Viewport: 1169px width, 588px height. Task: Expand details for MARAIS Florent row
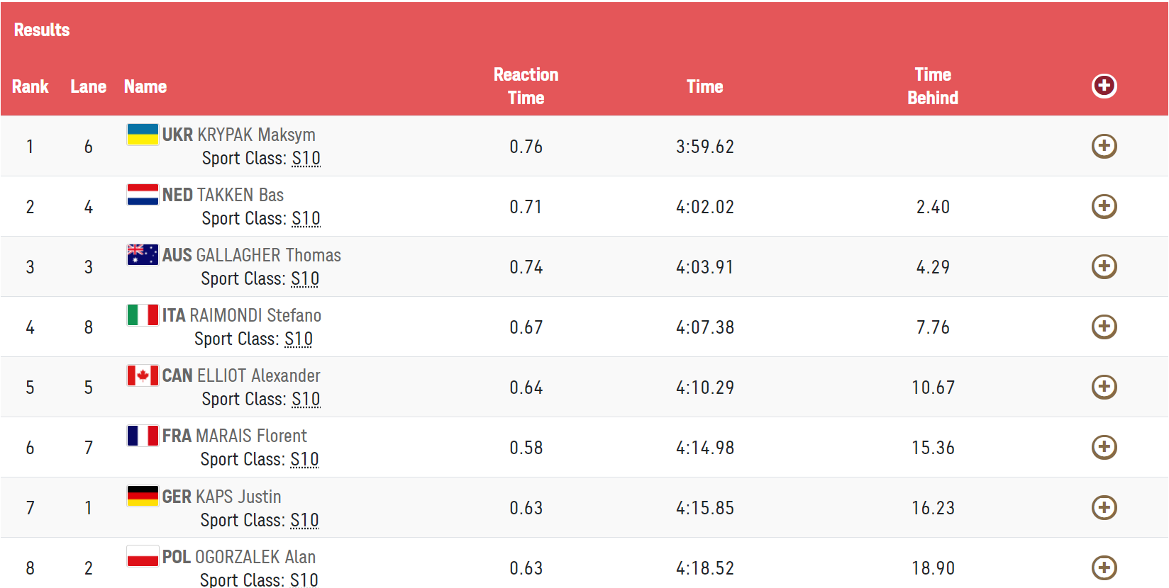[1104, 447]
